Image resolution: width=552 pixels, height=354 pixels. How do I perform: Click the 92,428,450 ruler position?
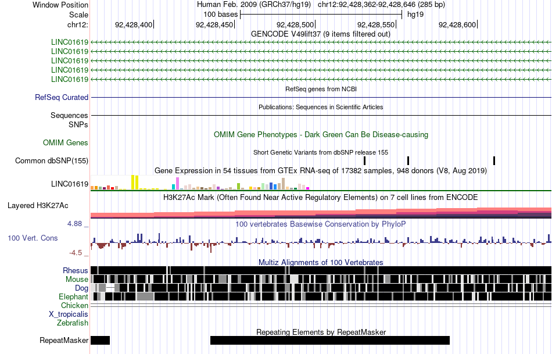pos(214,24)
